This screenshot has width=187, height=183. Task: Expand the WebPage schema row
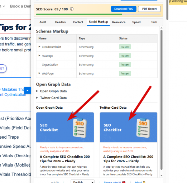tap(39, 73)
